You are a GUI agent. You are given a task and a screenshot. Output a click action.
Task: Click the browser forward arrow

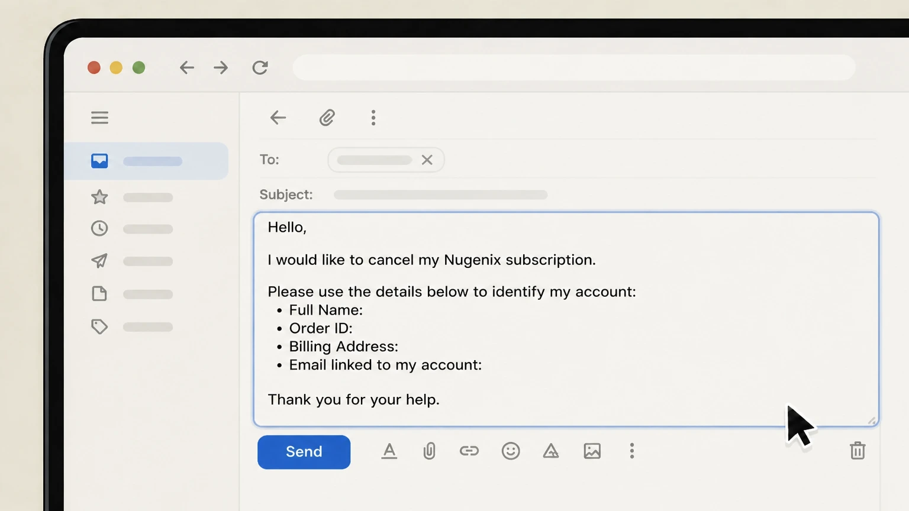tap(221, 67)
